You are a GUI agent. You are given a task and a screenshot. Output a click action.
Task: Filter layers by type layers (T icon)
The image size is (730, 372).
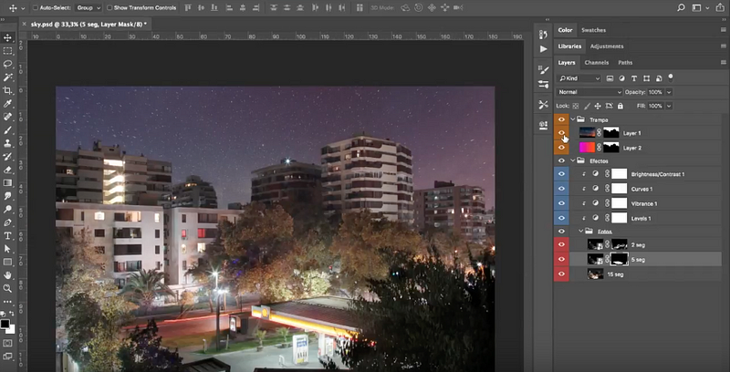[x=633, y=78]
